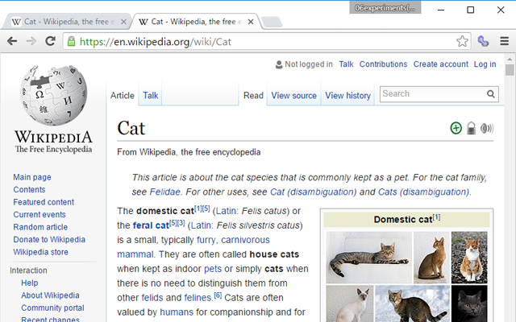Switch to the first Cat Wikipedia tab
This screenshot has width=516, height=322.
[67, 22]
